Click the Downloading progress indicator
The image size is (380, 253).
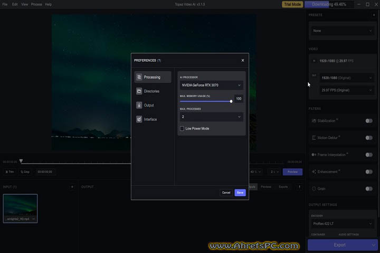point(329,4)
